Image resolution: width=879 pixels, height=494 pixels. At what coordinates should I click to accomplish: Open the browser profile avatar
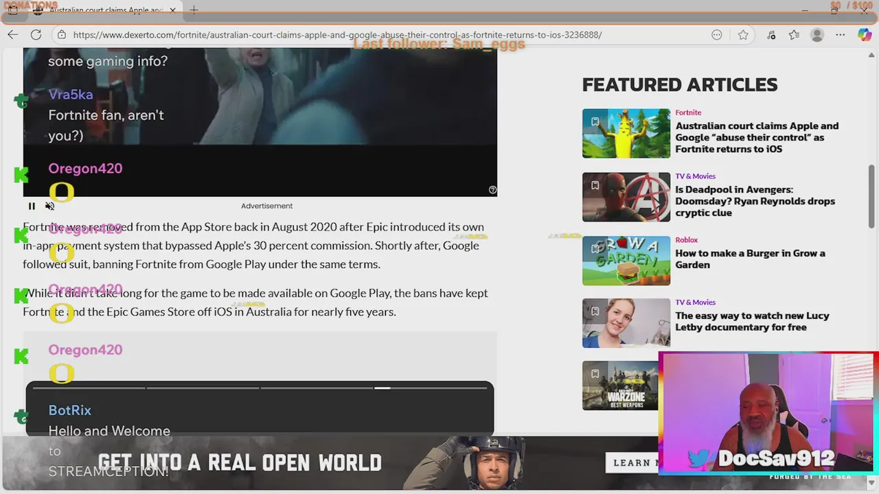coord(817,34)
